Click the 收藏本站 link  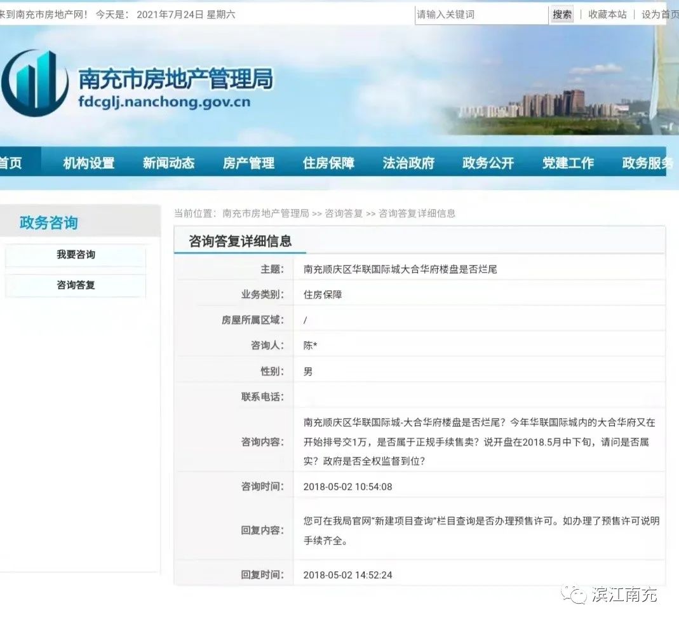[607, 15]
